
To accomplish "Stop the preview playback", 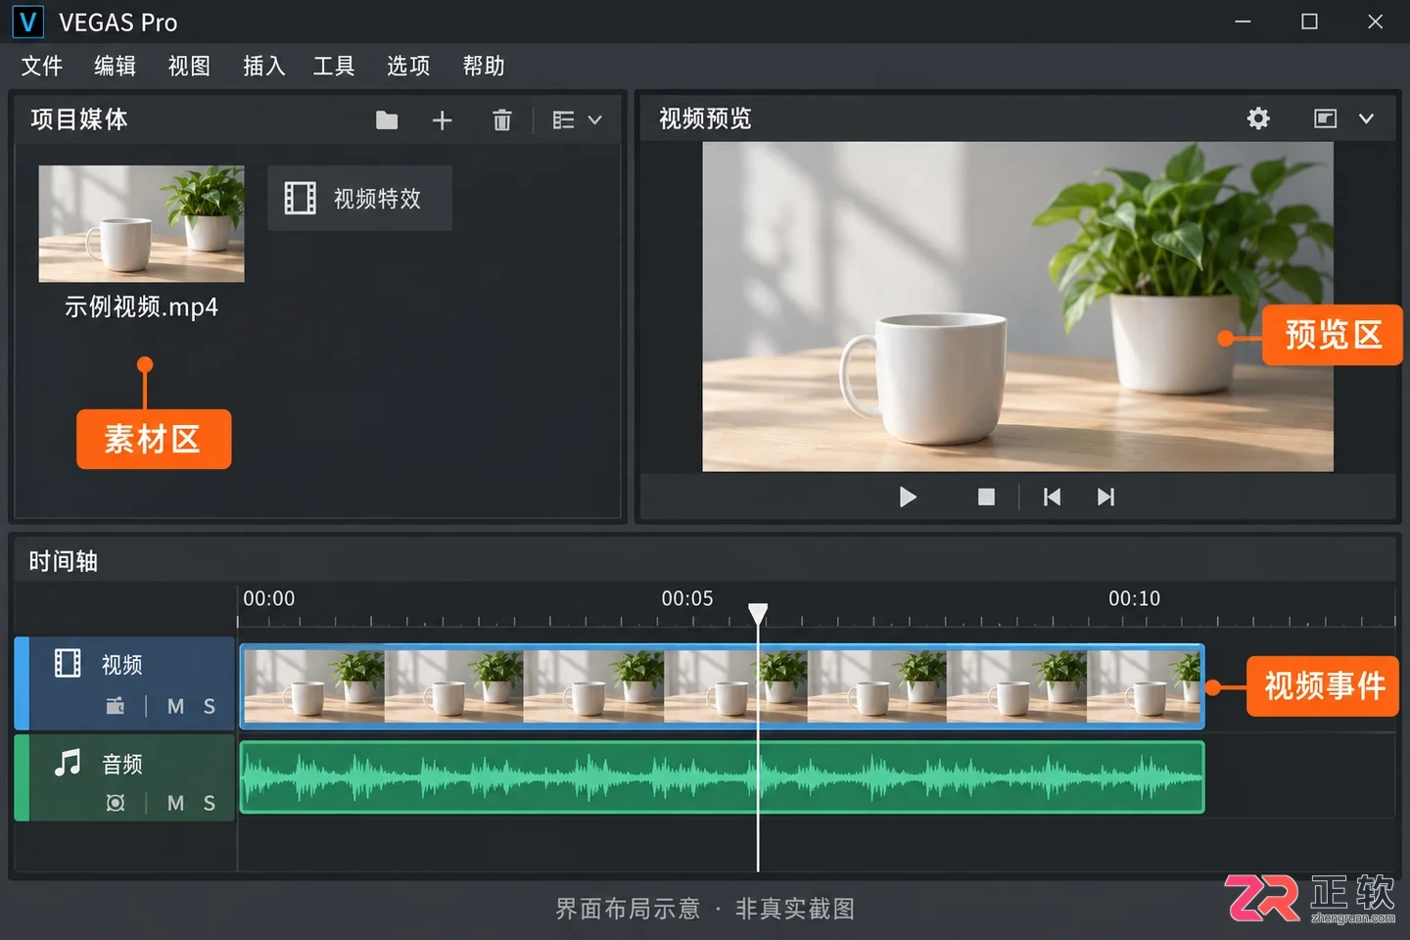I will click(986, 497).
